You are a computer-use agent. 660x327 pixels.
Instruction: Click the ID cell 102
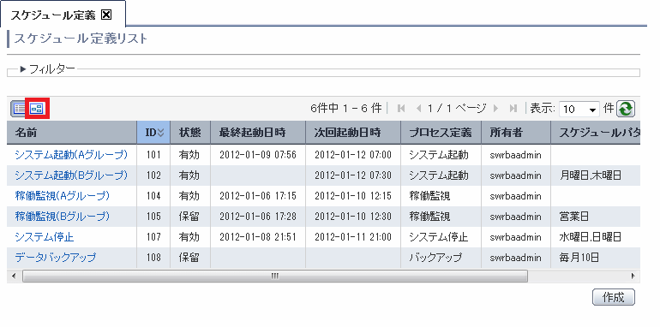point(153,175)
